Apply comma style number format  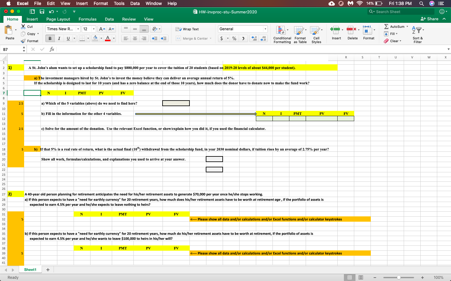click(x=243, y=38)
